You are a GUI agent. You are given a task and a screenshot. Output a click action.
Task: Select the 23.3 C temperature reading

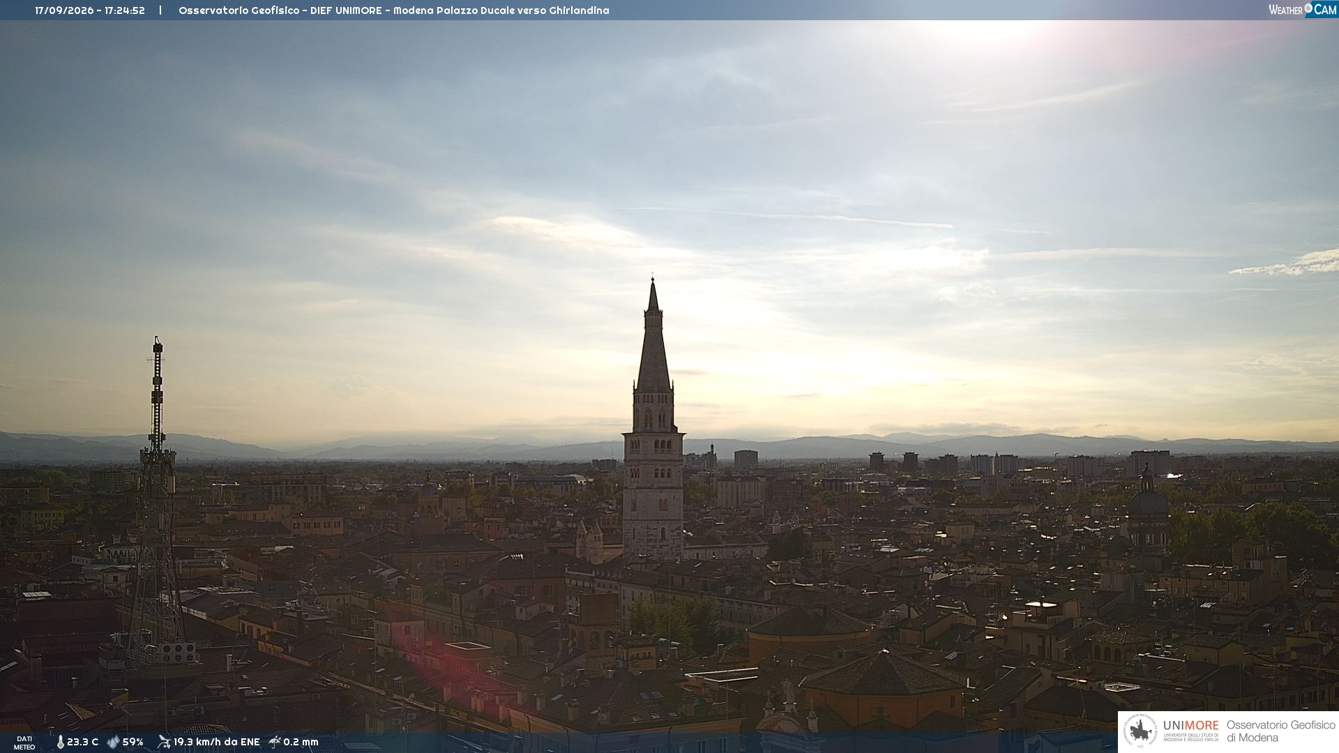pos(82,742)
